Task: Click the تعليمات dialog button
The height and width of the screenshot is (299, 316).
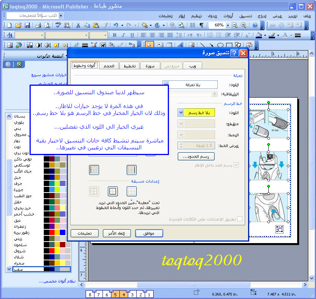Action: pos(84,233)
